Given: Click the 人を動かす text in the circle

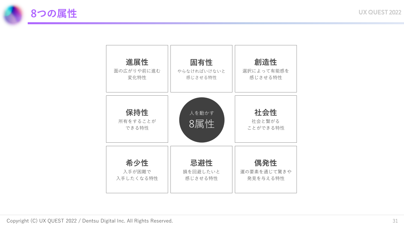Looking at the screenshot, I should [202, 113].
